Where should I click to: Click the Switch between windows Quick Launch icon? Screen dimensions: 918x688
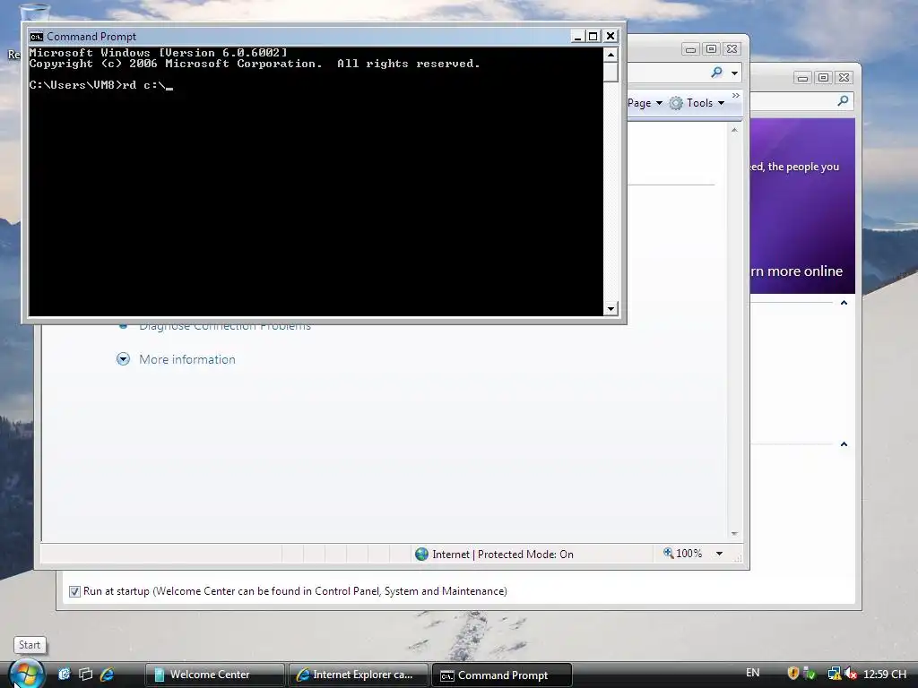click(85, 674)
